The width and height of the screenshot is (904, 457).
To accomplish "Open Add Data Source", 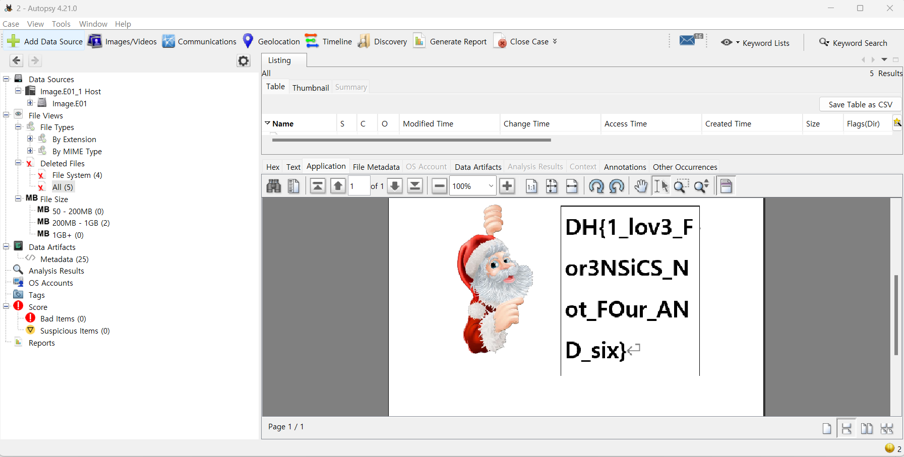I will tap(45, 41).
